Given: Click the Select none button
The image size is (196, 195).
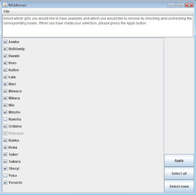Looking at the screenshot, I should (179, 186).
